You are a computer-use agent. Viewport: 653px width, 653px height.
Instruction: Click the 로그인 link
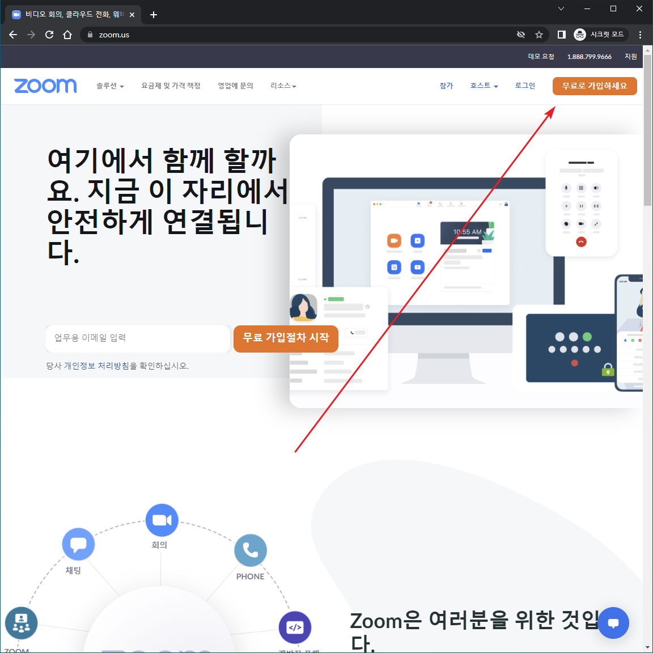(x=525, y=86)
